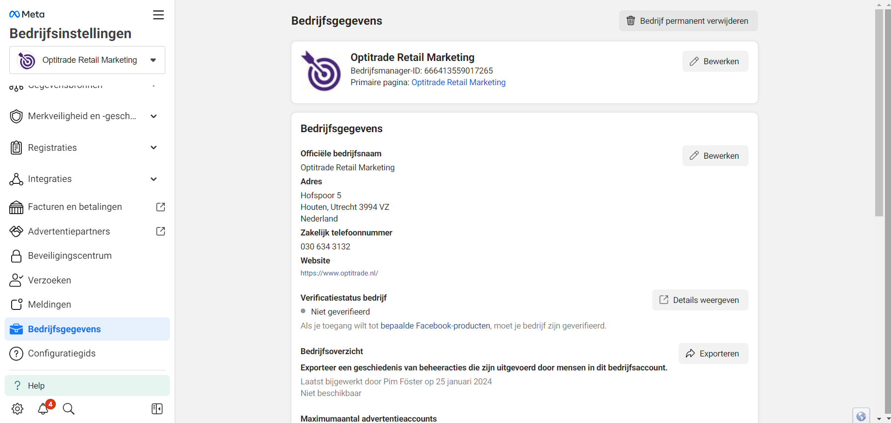891x423 pixels.
Task: Click 'Houten, Utrecht 3994 VZ' address line
Action: tap(345, 207)
